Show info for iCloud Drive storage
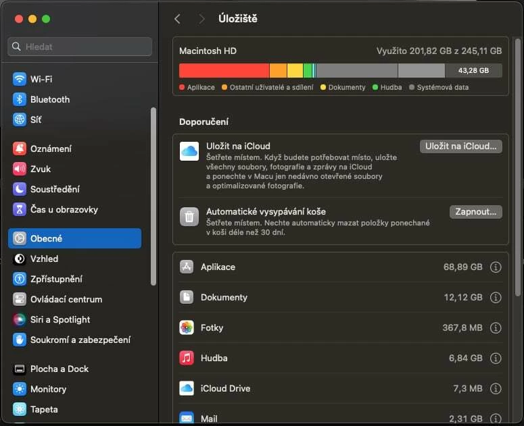The image size is (524, 426). 496,388
